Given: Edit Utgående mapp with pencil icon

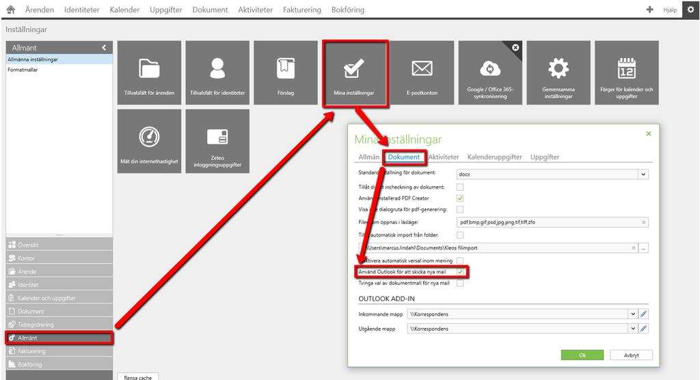Looking at the screenshot, I should [643, 329].
